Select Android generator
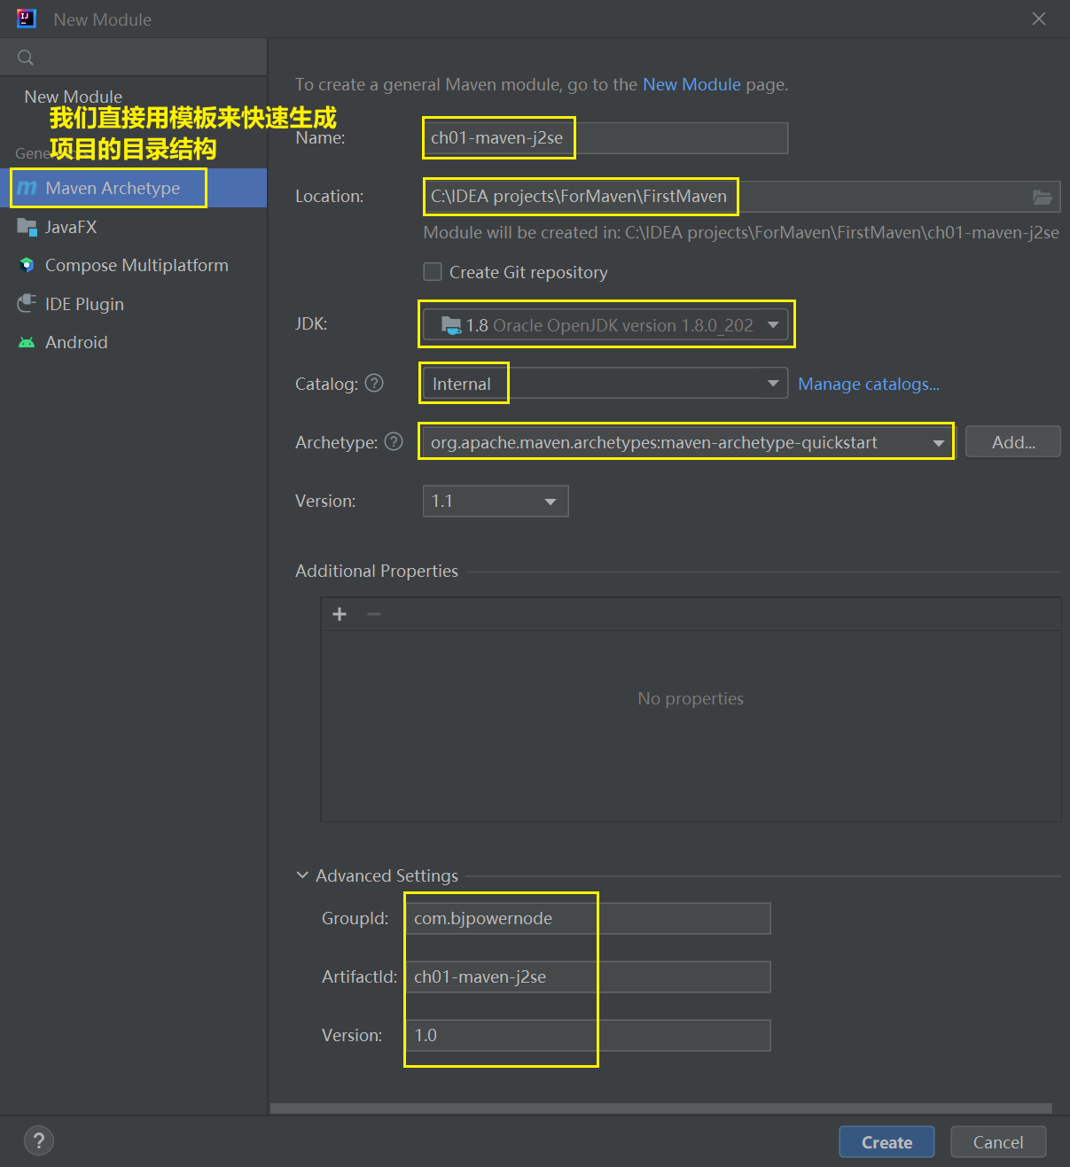This screenshot has width=1070, height=1167. point(134,342)
